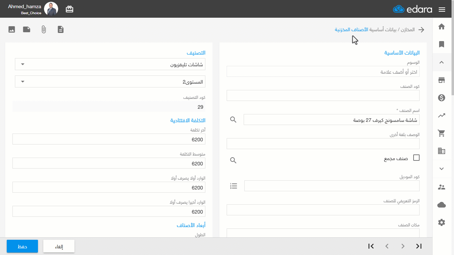Jump to first record navigation arrow
Viewport: 454px width, 255px height.
tap(371, 246)
